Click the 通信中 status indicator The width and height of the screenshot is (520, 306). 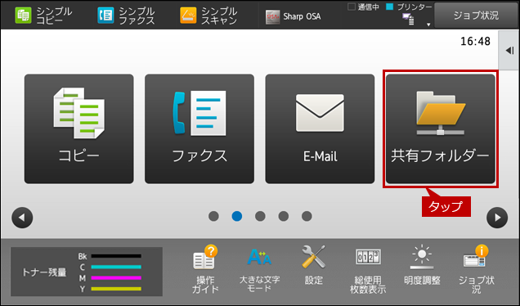[363, 7]
